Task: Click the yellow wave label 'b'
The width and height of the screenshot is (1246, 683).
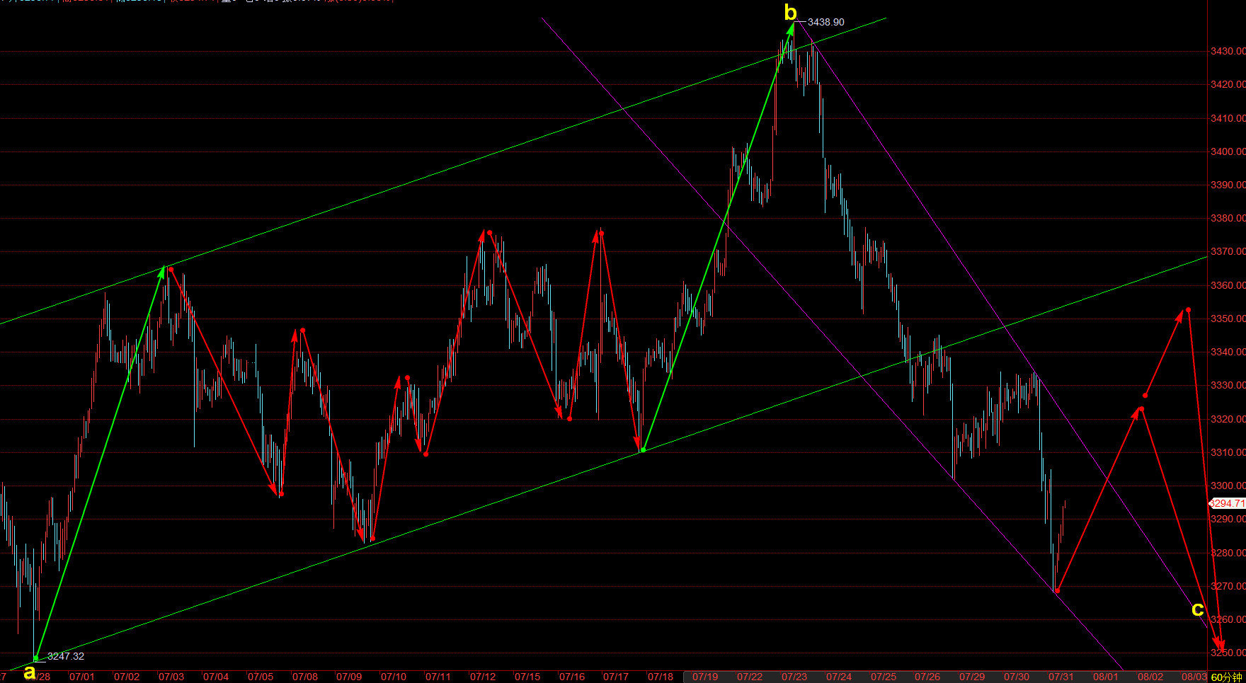Action: point(790,13)
